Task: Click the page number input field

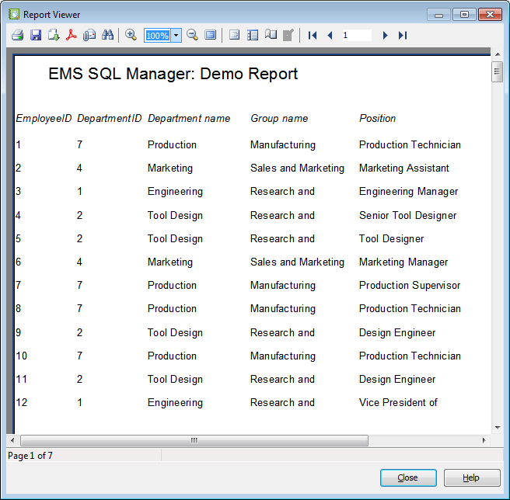Action: click(x=357, y=35)
